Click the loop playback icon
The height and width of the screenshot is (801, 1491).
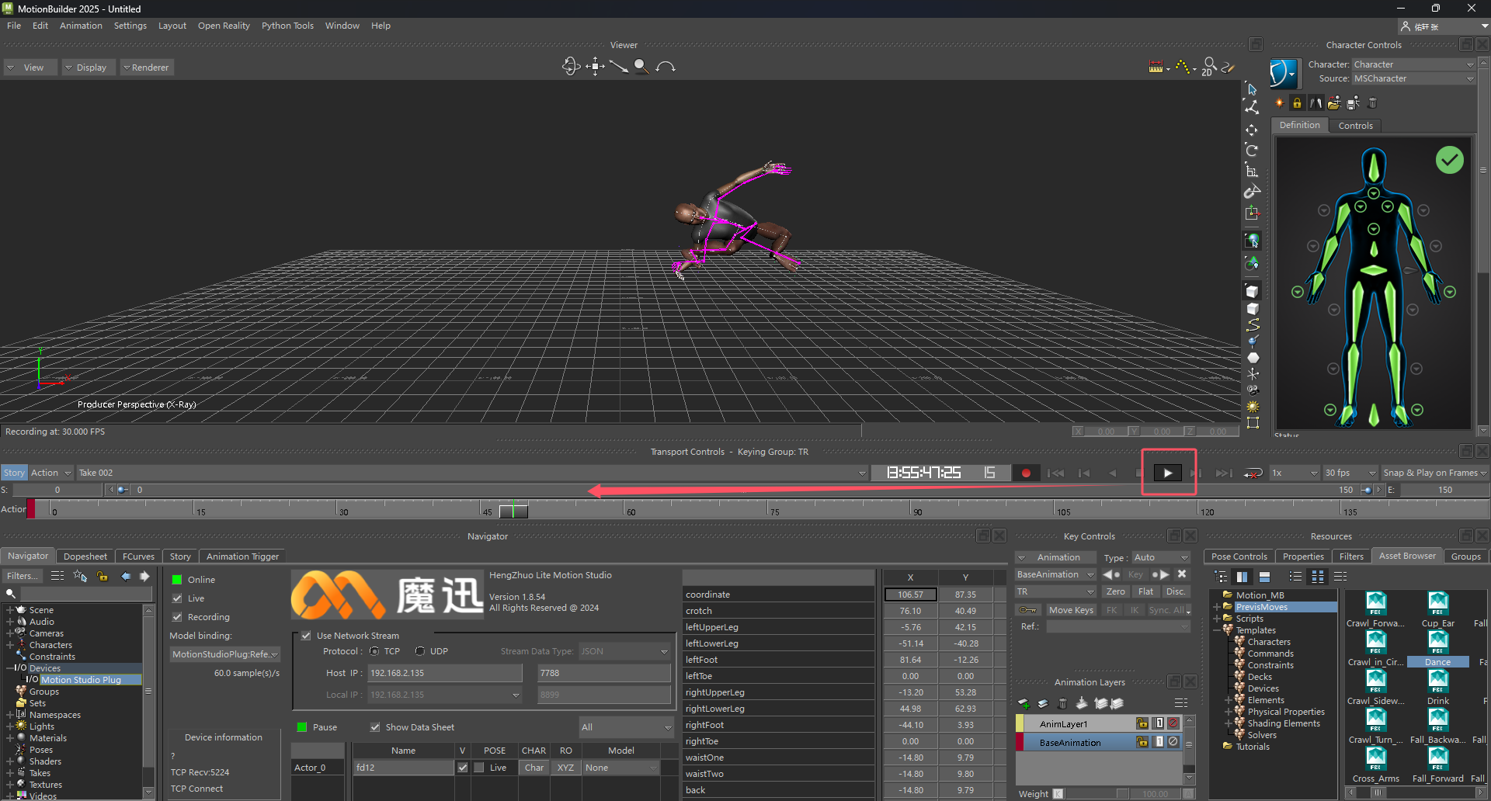click(x=1252, y=473)
